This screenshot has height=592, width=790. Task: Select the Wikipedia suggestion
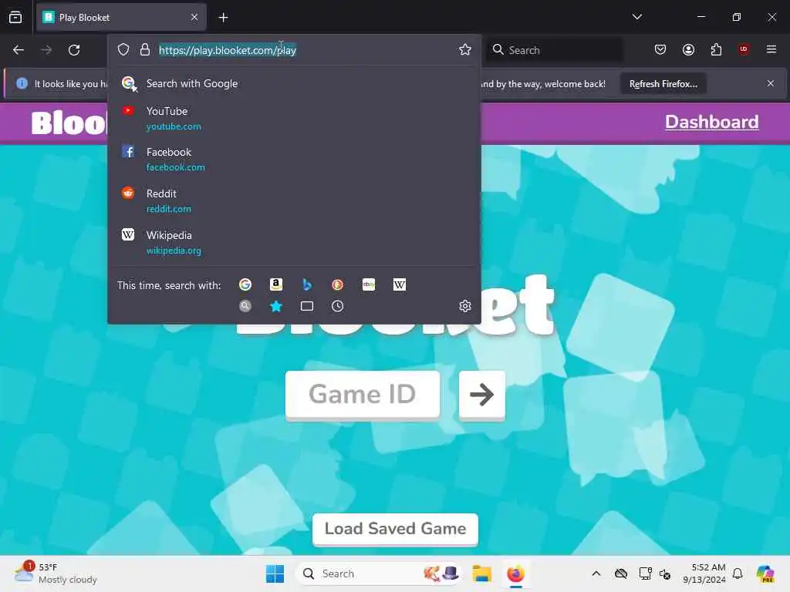click(x=294, y=242)
